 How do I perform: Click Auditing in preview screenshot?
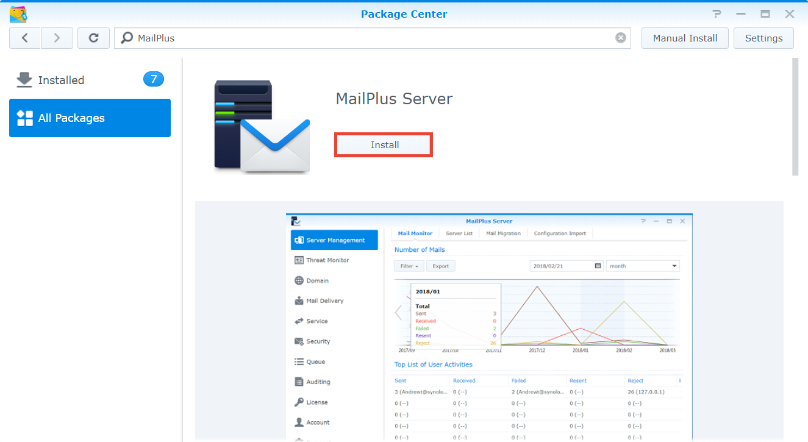[318, 382]
